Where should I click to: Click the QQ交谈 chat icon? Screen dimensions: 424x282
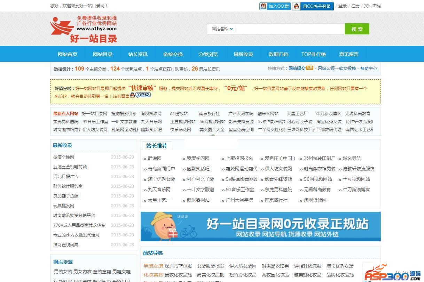(x=143, y=95)
